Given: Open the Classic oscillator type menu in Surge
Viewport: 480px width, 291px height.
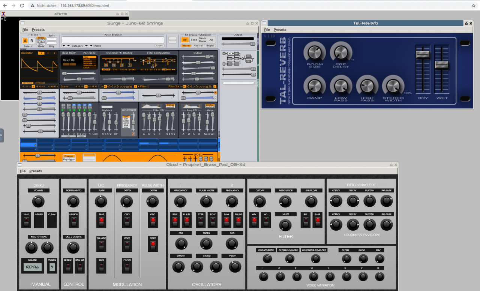Looking at the screenshot, I should 52,86.
